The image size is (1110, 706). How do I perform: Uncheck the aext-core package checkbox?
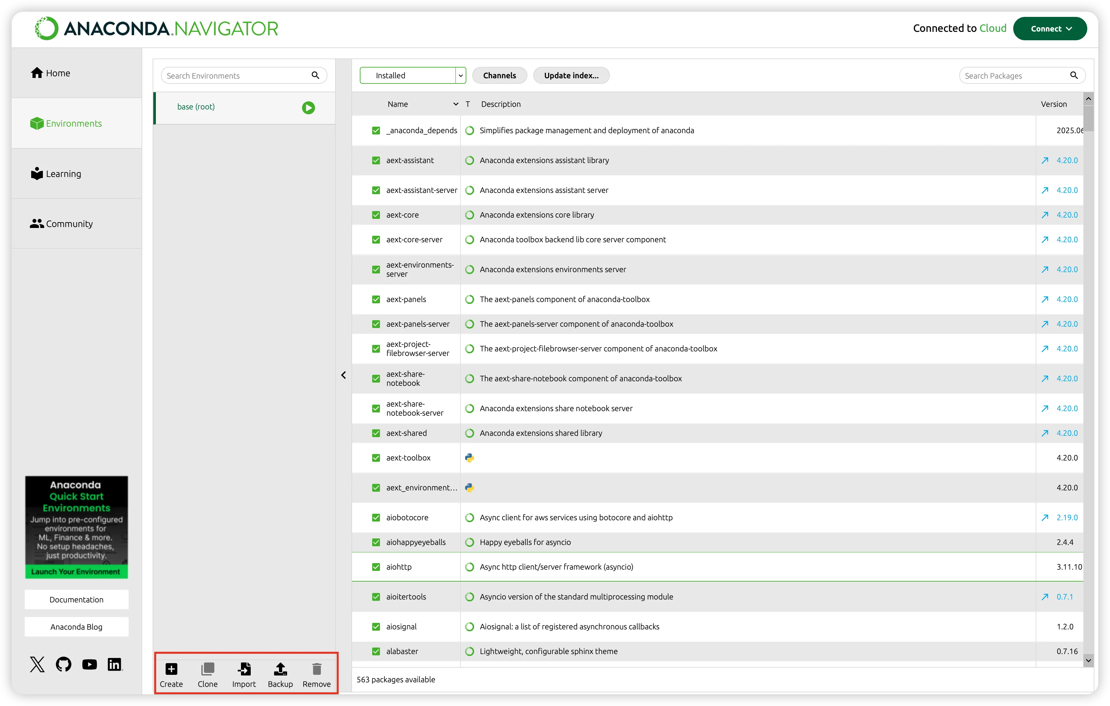[x=376, y=215]
